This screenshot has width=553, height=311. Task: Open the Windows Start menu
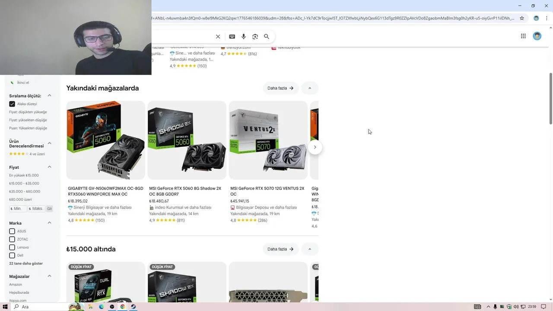5,307
